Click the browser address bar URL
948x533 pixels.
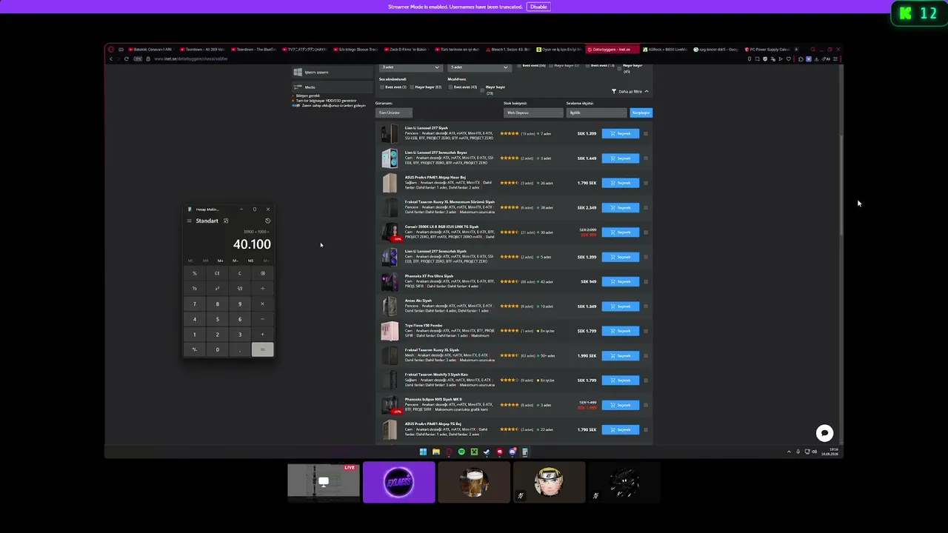[190, 58]
